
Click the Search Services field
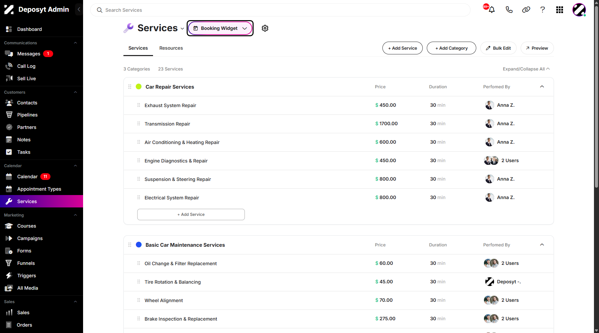280,10
